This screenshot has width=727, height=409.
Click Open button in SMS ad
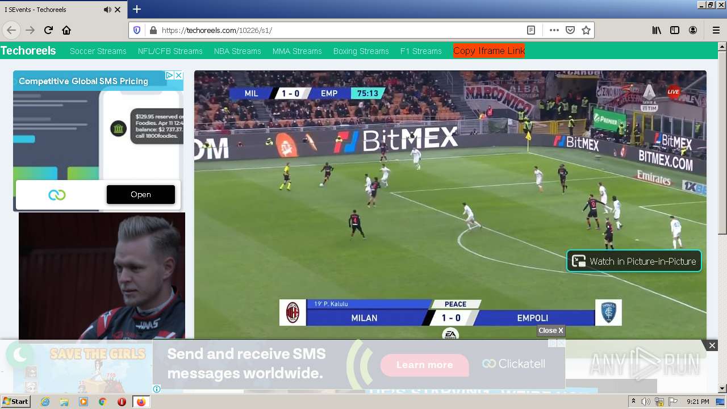(x=141, y=194)
